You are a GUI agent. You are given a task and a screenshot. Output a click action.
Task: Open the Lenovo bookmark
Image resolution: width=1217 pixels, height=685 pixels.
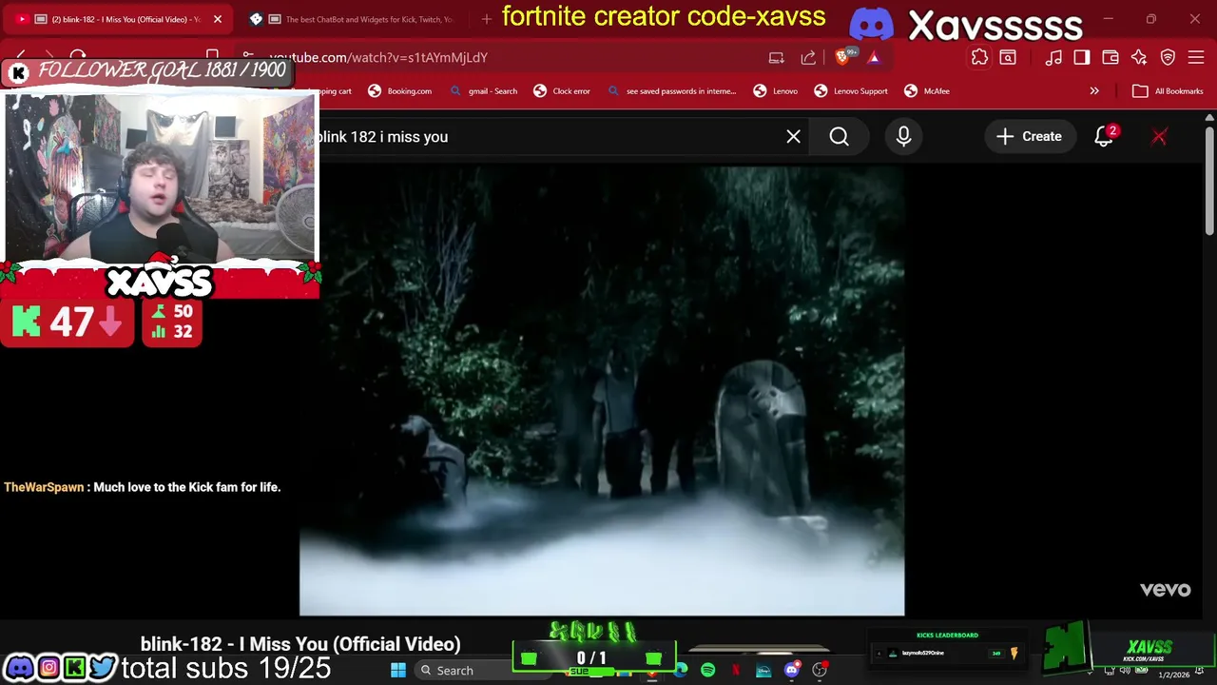[x=775, y=91]
